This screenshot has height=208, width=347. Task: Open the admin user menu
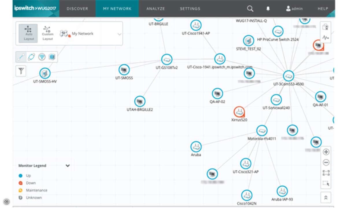point(294,9)
